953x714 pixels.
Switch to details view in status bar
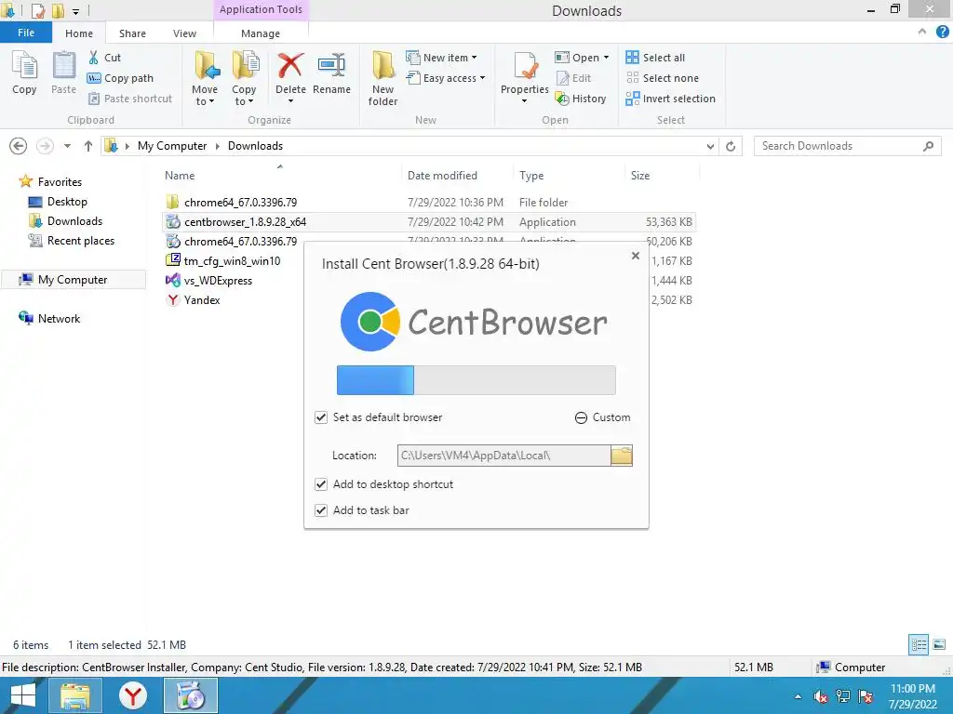pyautogui.click(x=919, y=644)
